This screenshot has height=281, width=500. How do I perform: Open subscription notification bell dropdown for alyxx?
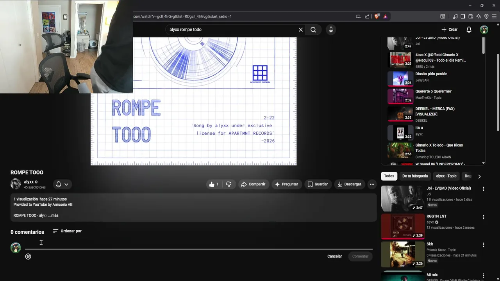pyautogui.click(x=62, y=184)
